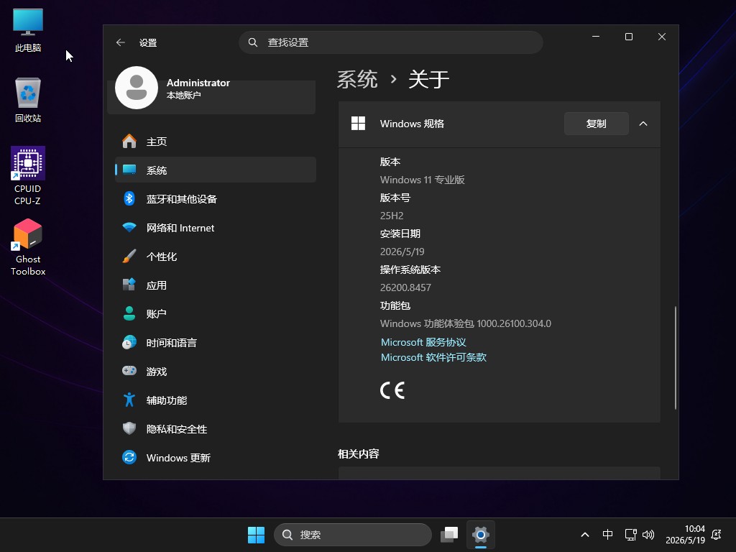Open 账户 settings category

point(216,313)
